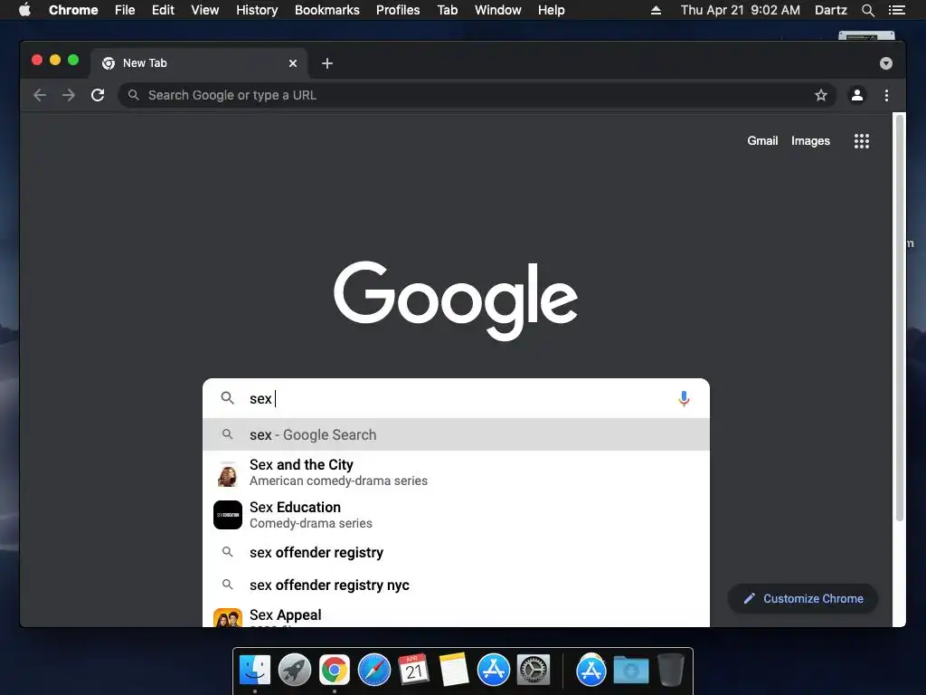Click the eject icon in menu bar

click(x=656, y=10)
